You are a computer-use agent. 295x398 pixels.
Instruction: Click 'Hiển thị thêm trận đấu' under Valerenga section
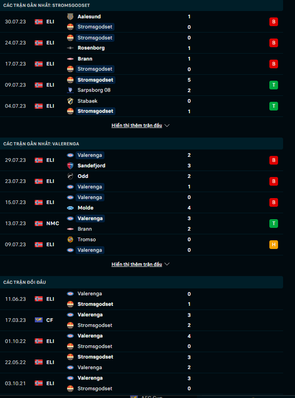coord(137,264)
